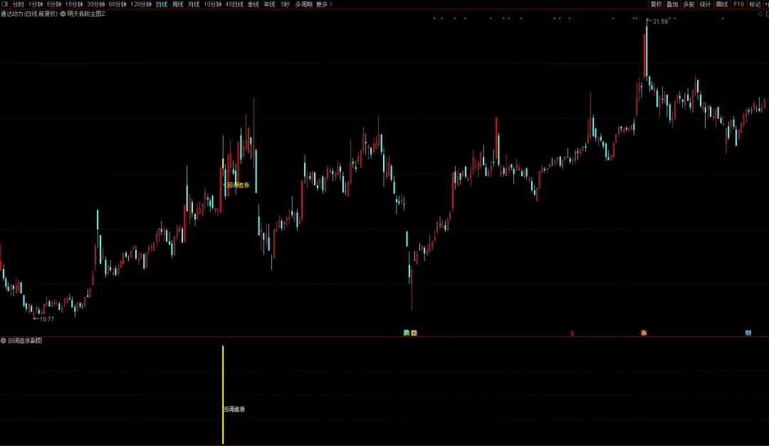Screen dimensions: 769x446
Task: Click the yellow signal bar in sub-chart
Action: coord(223,395)
